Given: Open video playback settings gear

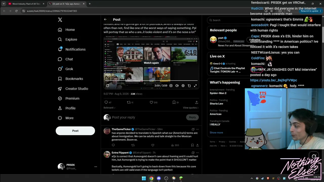Looking at the screenshot, I should [183, 86].
